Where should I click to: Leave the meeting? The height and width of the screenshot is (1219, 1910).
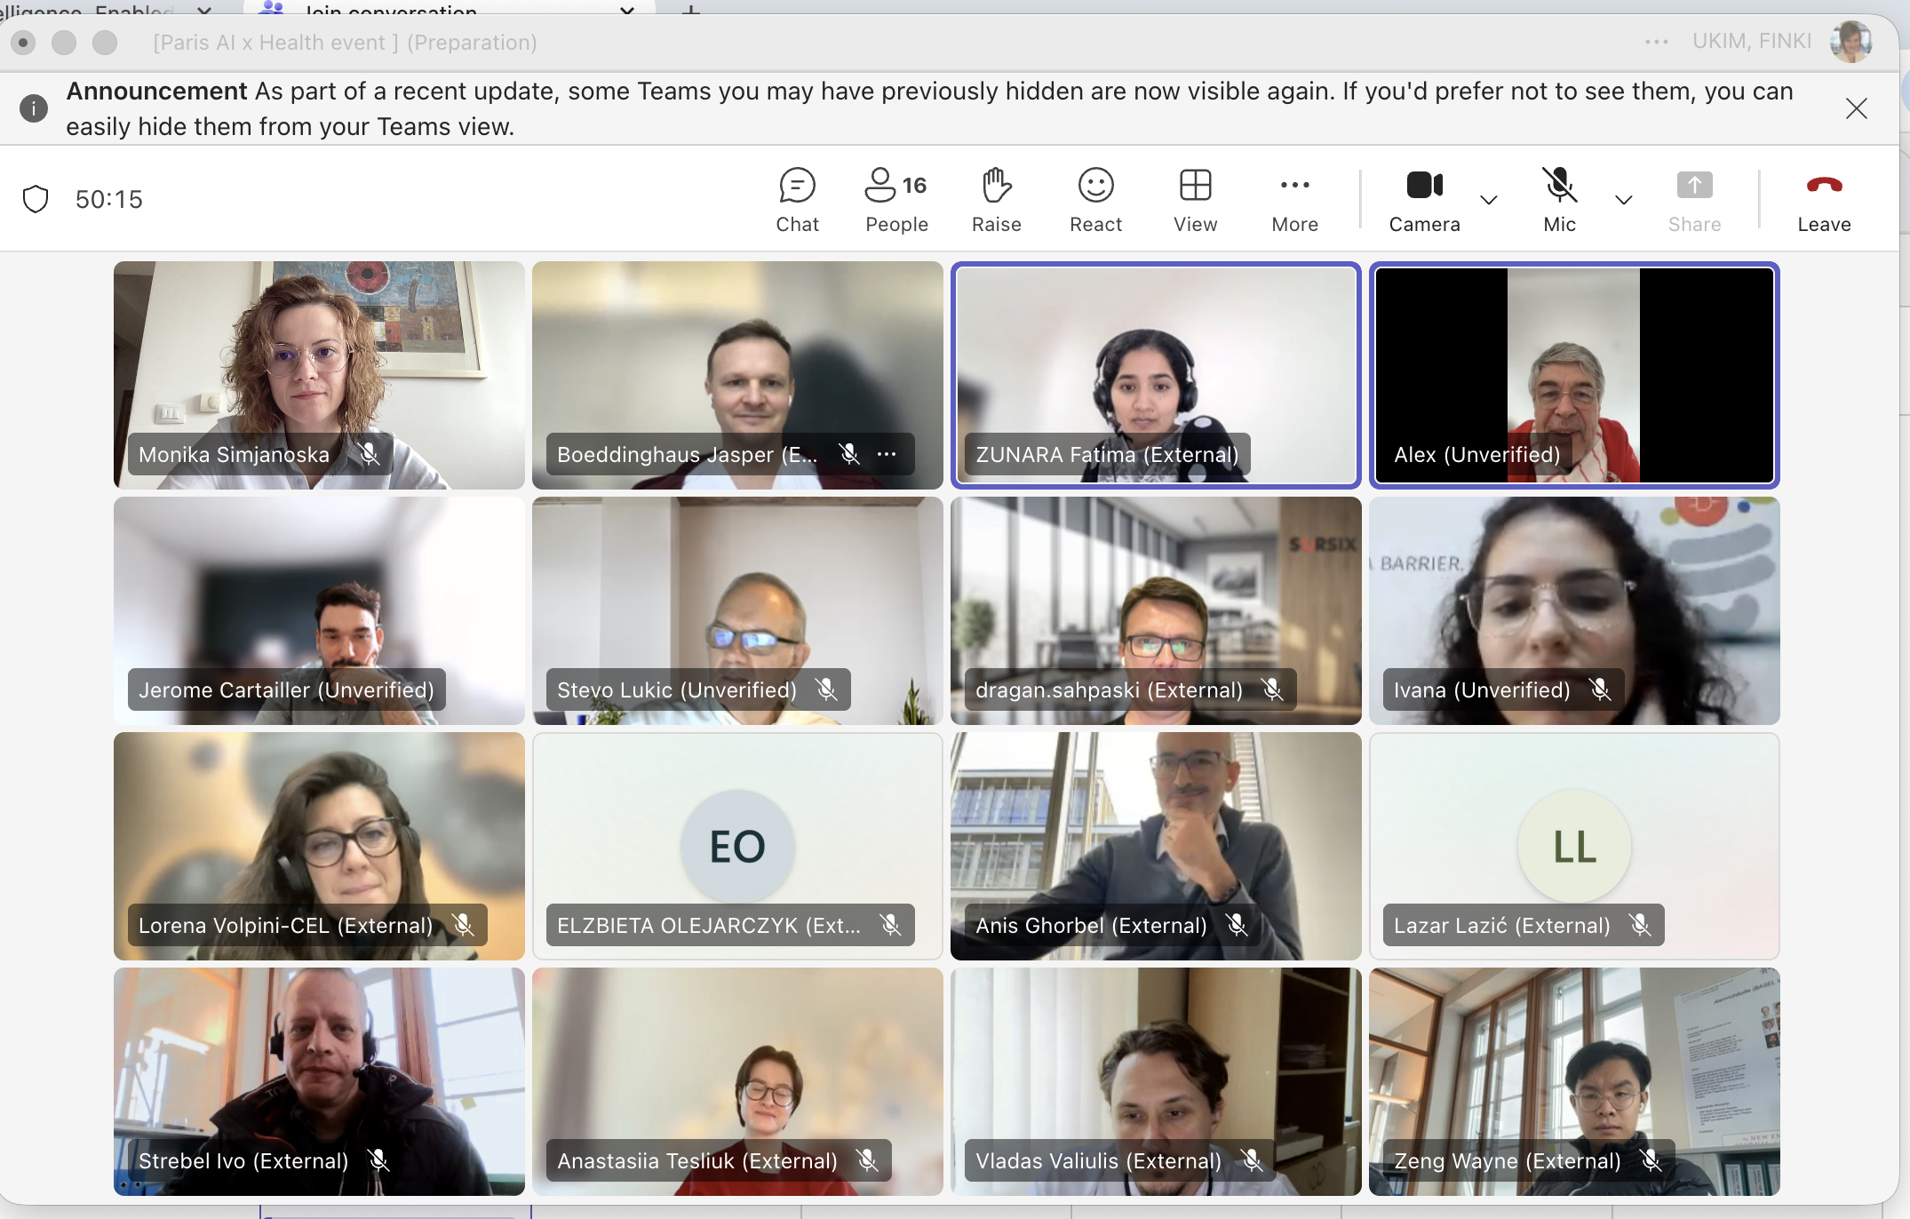coord(1824,200)
